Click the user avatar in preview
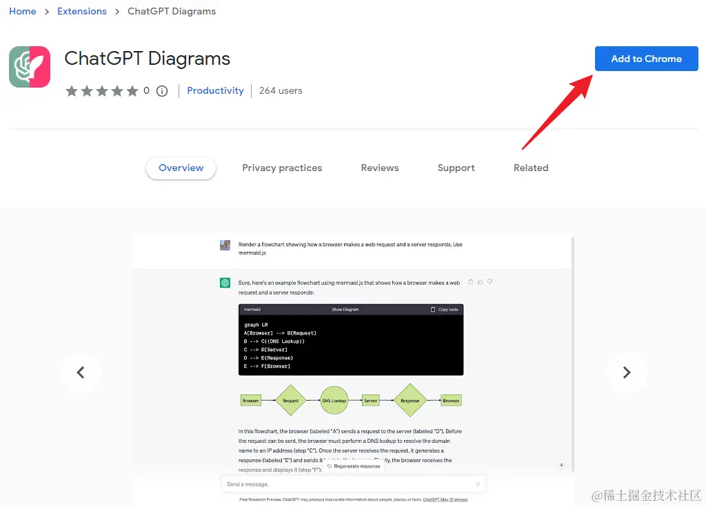 click(225, 245)
